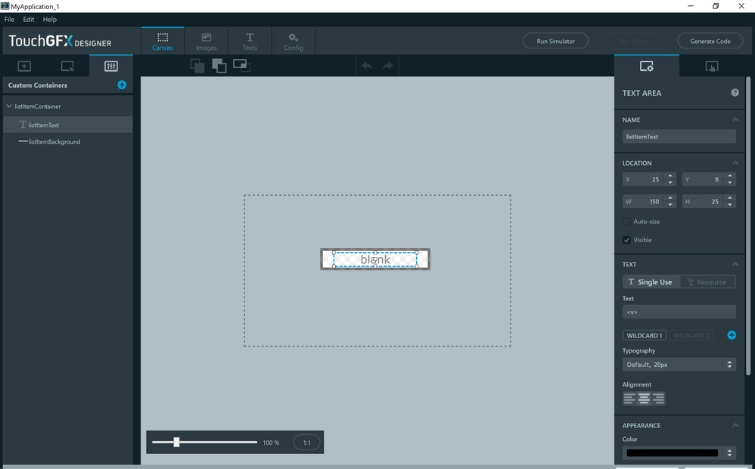Increase the width with up arrow
Screen dimensions: 755x469
[670, 198]
